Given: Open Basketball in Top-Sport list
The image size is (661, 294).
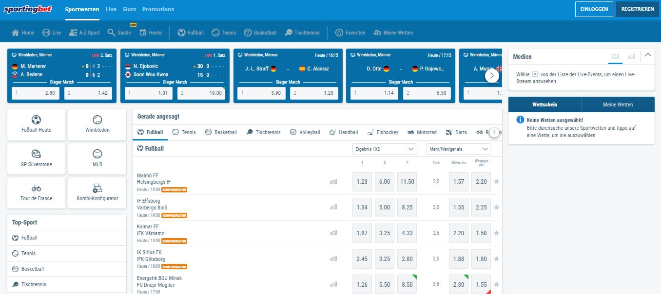Looking at the screenshot, I should coord(67,269).
